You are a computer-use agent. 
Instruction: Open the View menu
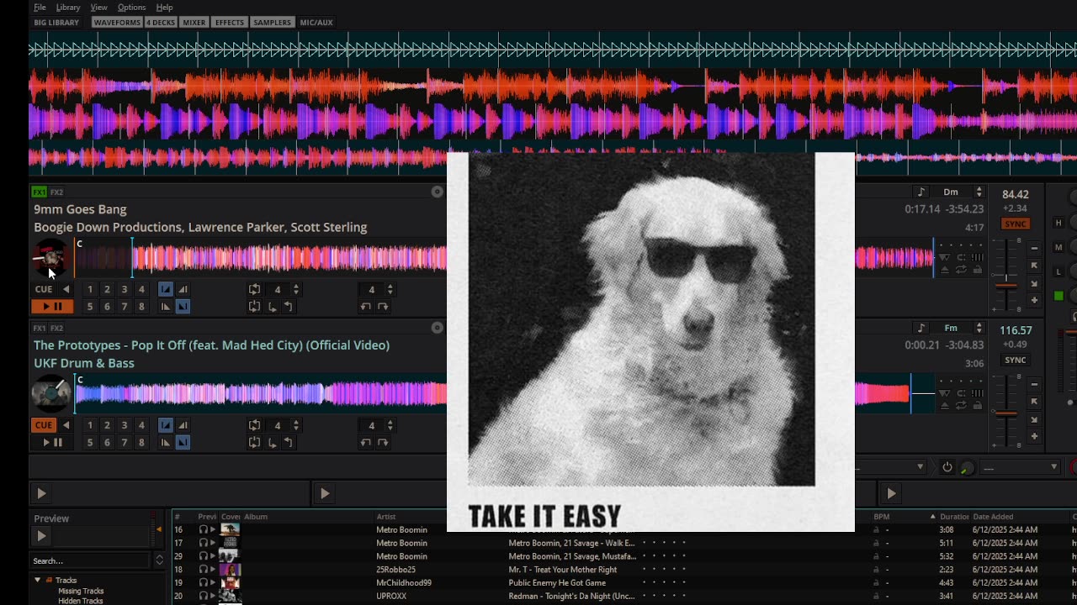pos(98,8)
